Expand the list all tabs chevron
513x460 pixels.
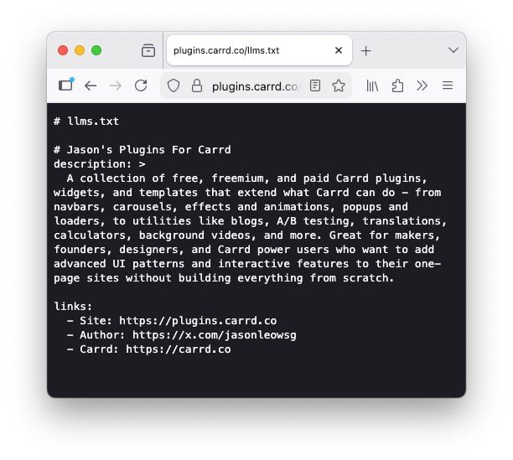[453, 50]
